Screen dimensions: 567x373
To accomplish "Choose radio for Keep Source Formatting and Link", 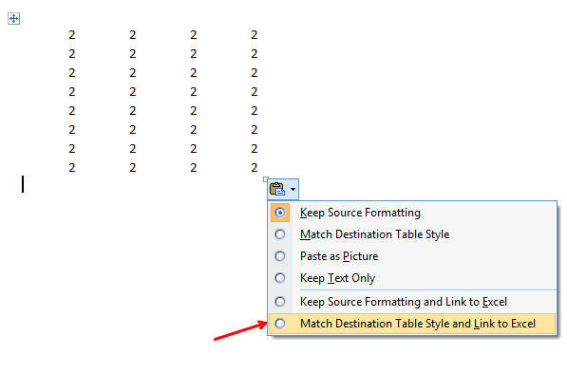I will 280,302.
